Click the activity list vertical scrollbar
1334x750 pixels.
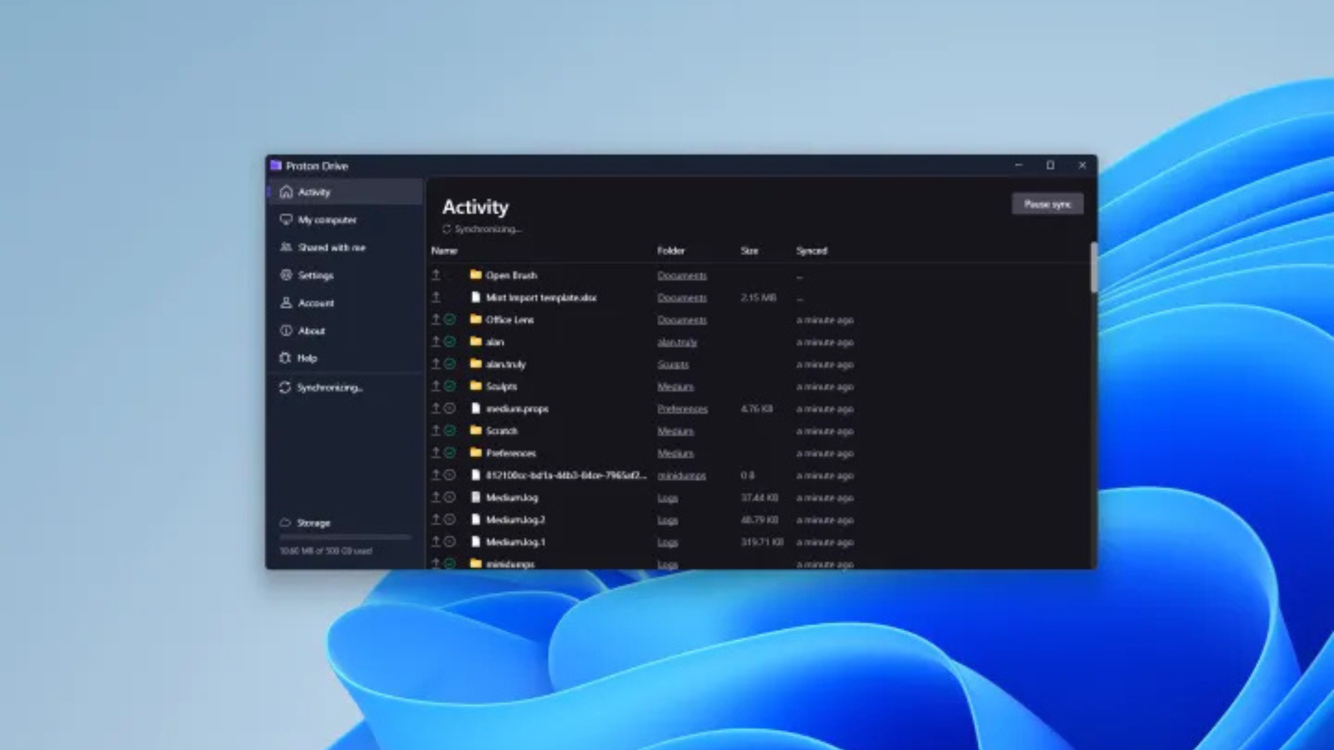(x=1093, y=269)
